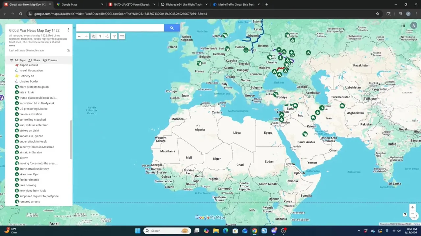Screen dimensions: 421x236
Task: Select the measure distances ruler tool
Action: [x=122, y=36]
